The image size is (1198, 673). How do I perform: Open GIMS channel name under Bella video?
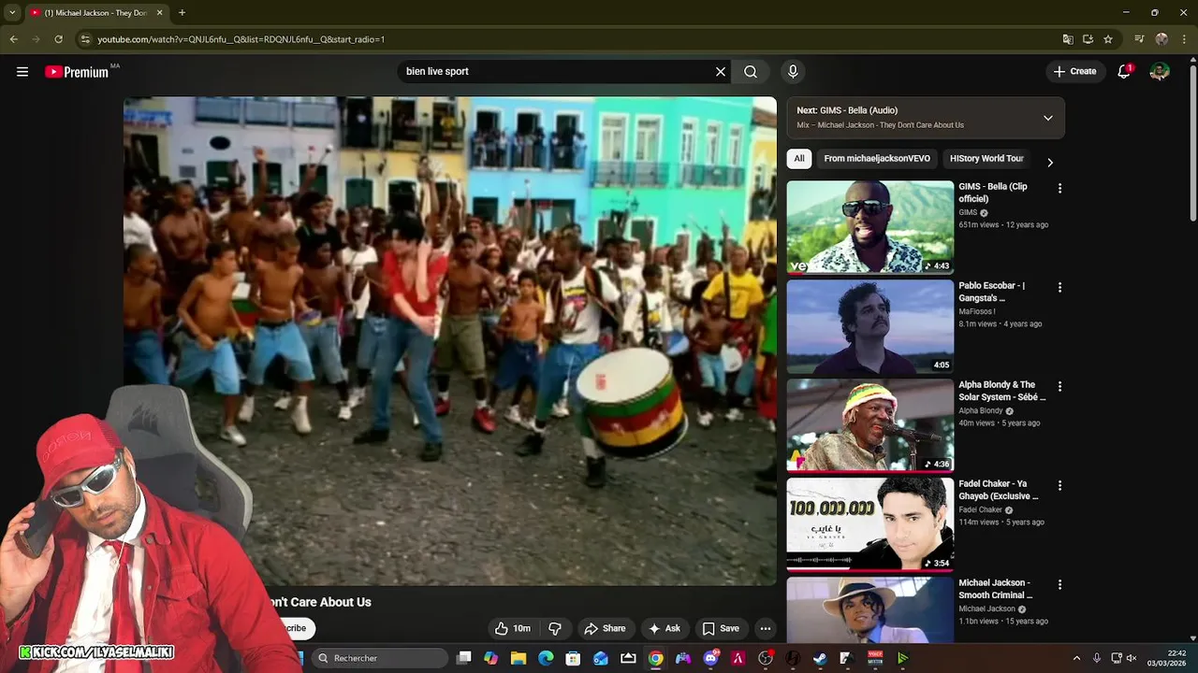coord(968,212)
